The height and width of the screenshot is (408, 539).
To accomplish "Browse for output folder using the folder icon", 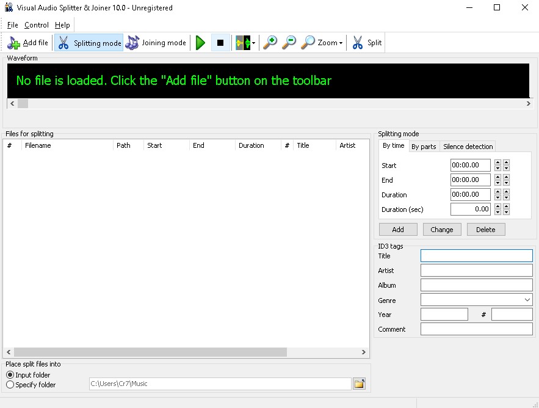I will pos(359,384).
